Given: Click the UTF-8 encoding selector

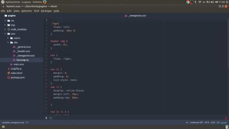Looking at the screenshot, I should 207,123.
